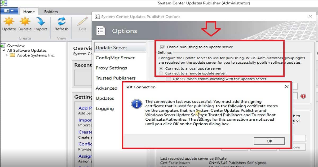Select Connect to a remote update server
Viewport: 318px width, 167px height.
(x=161, y=73)
